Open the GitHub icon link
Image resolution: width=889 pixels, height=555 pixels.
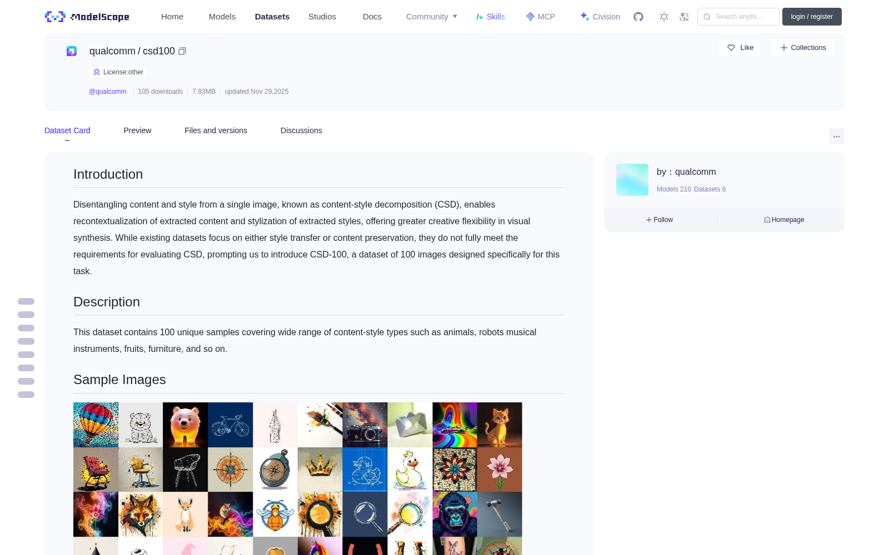[638, 17]
